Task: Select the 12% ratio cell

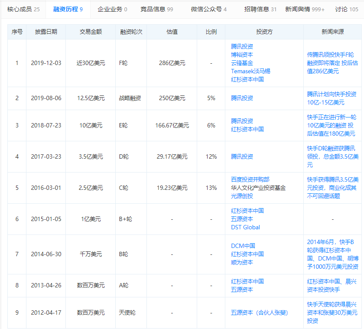Action: 211,156
